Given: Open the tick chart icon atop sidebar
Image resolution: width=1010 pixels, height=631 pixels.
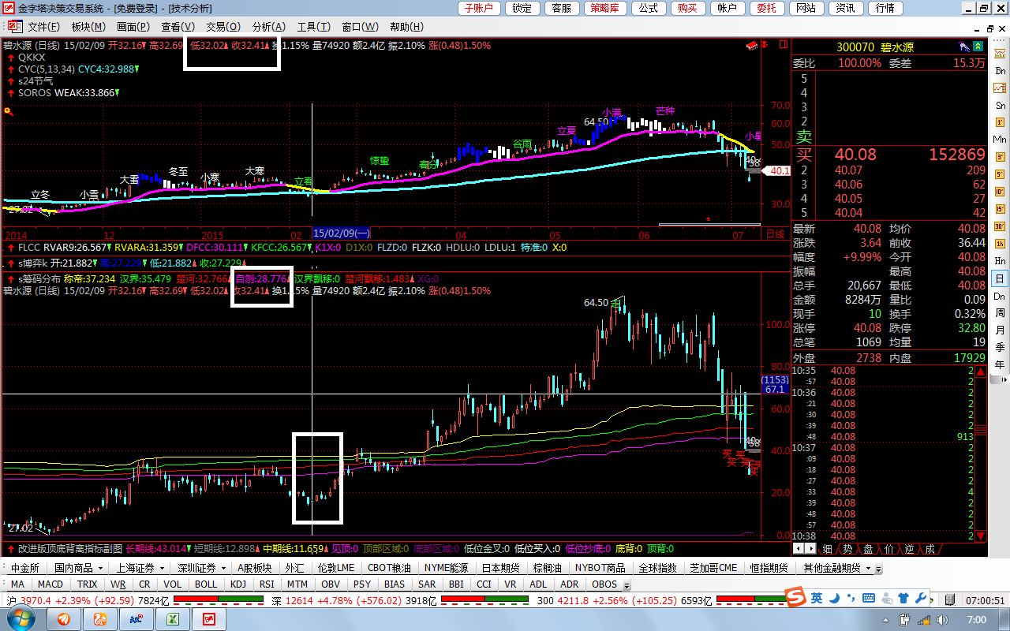Looking at the screenshot, I should point(1000,53).
